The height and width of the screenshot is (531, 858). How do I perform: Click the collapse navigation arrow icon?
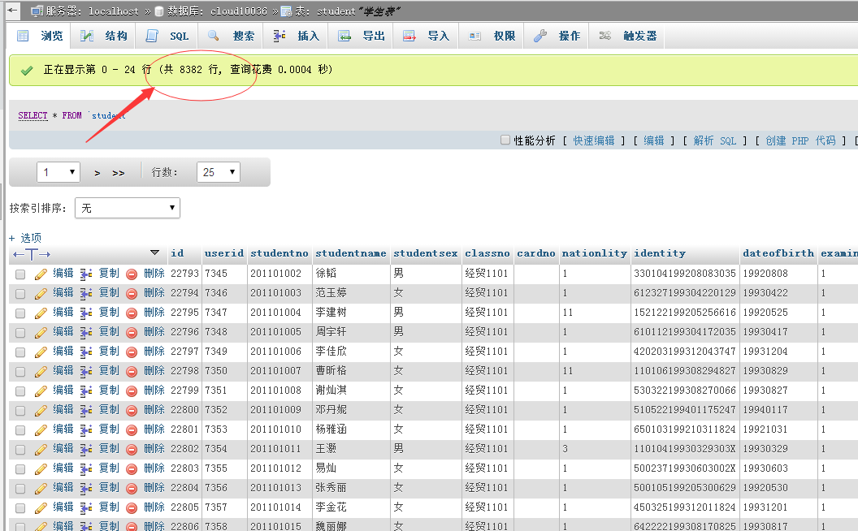pos(12,11)
